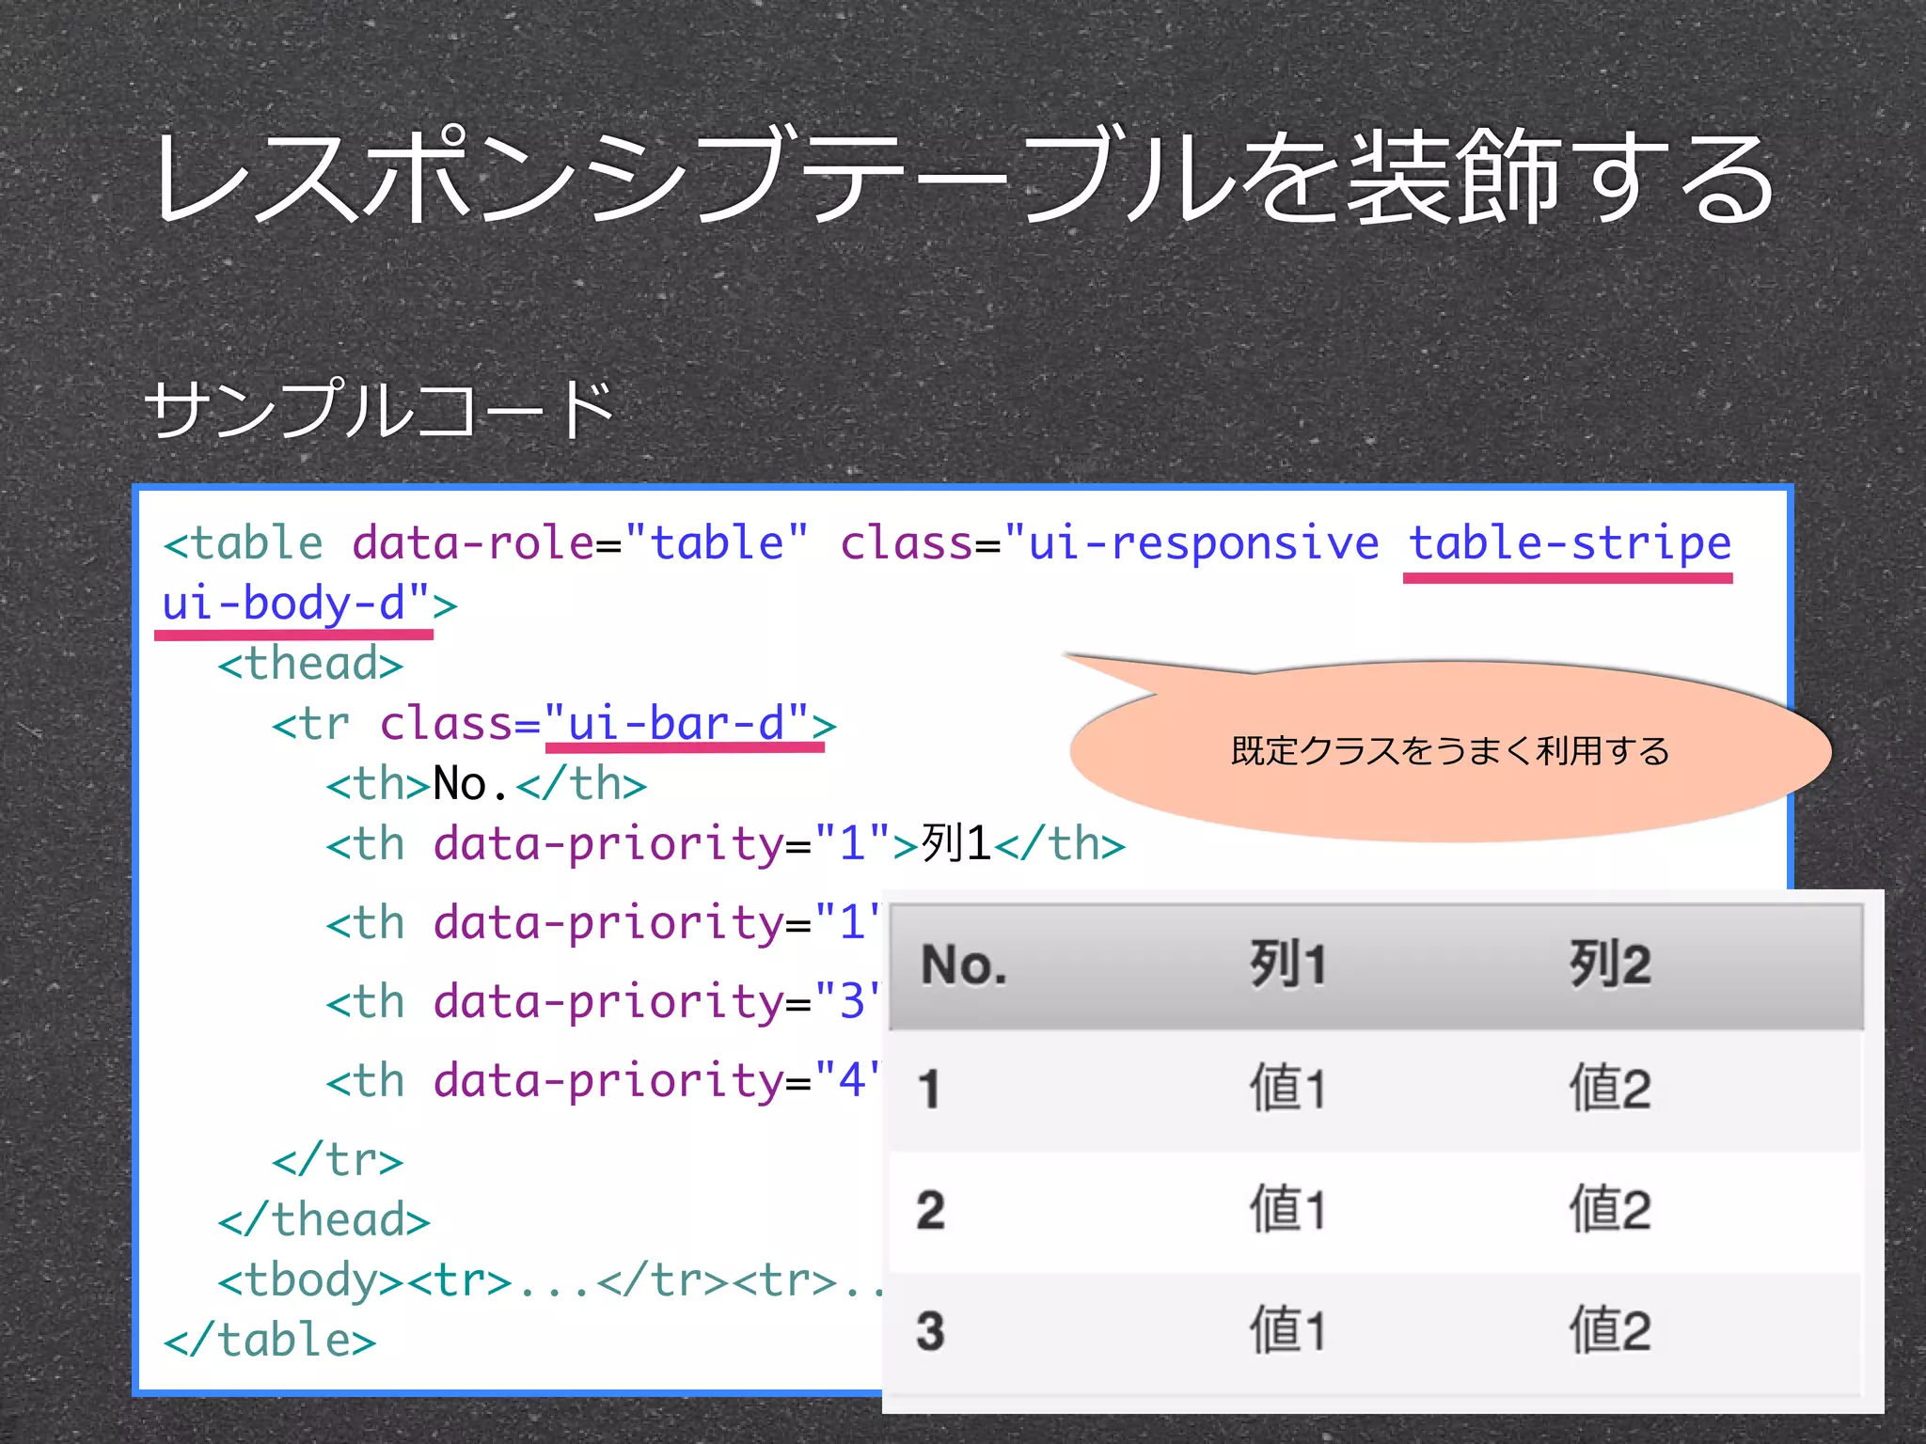
Task: Click the <tbody><tr> code line
Action: tap(550, 1280)
